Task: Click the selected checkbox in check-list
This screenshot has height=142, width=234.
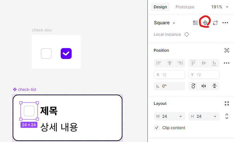Action: coord(29,111)
